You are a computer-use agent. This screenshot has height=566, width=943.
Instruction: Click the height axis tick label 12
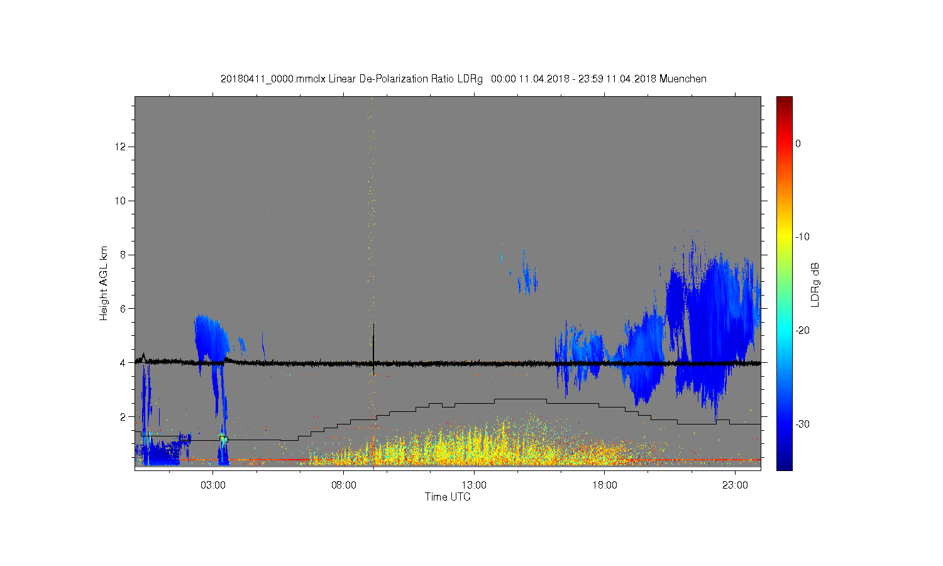click(x=121, y=147)
